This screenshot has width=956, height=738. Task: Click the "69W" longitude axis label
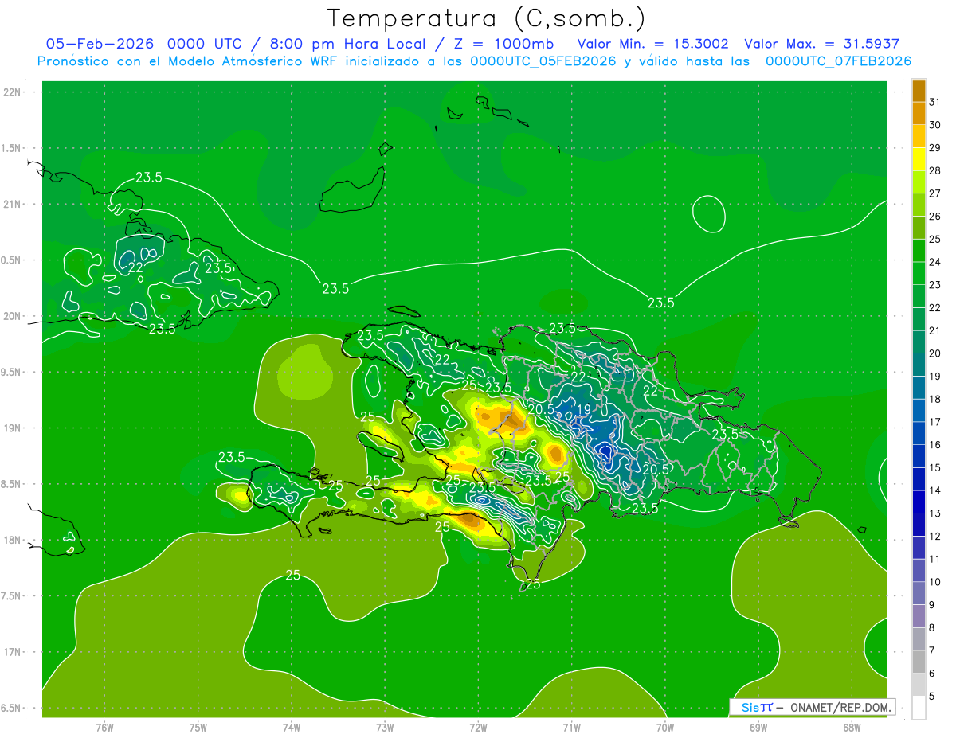(x=758, y=728)
